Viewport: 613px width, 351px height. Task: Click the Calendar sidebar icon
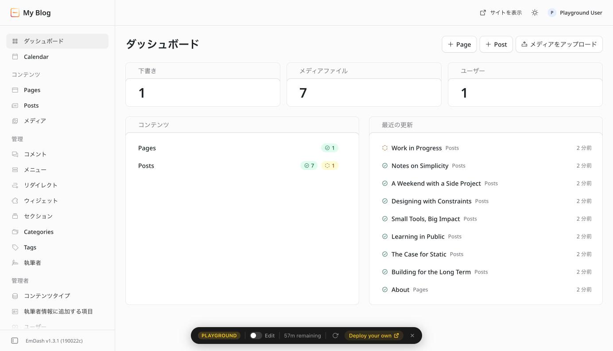click(x=15, y=57)
